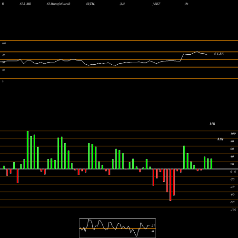The image size is (238, 238).
Task: Click the -100 label on the MR axis
Action: (233, 210)
